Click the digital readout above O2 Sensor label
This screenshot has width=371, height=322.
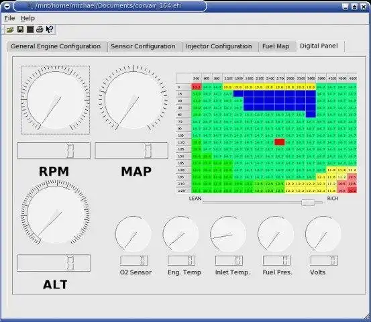click(134, 260)
